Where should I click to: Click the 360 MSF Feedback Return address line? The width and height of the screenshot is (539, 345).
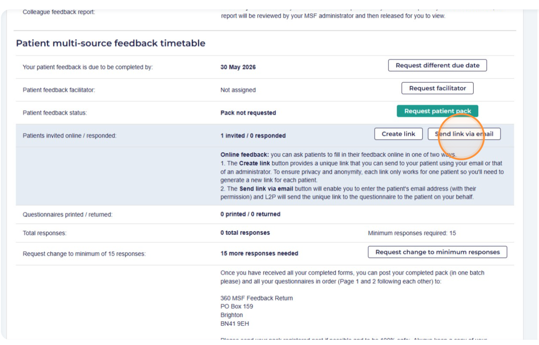click(256, 298)
